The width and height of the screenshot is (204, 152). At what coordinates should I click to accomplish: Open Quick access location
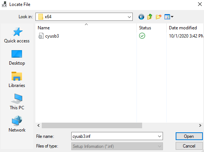click(x=17, y=35)
